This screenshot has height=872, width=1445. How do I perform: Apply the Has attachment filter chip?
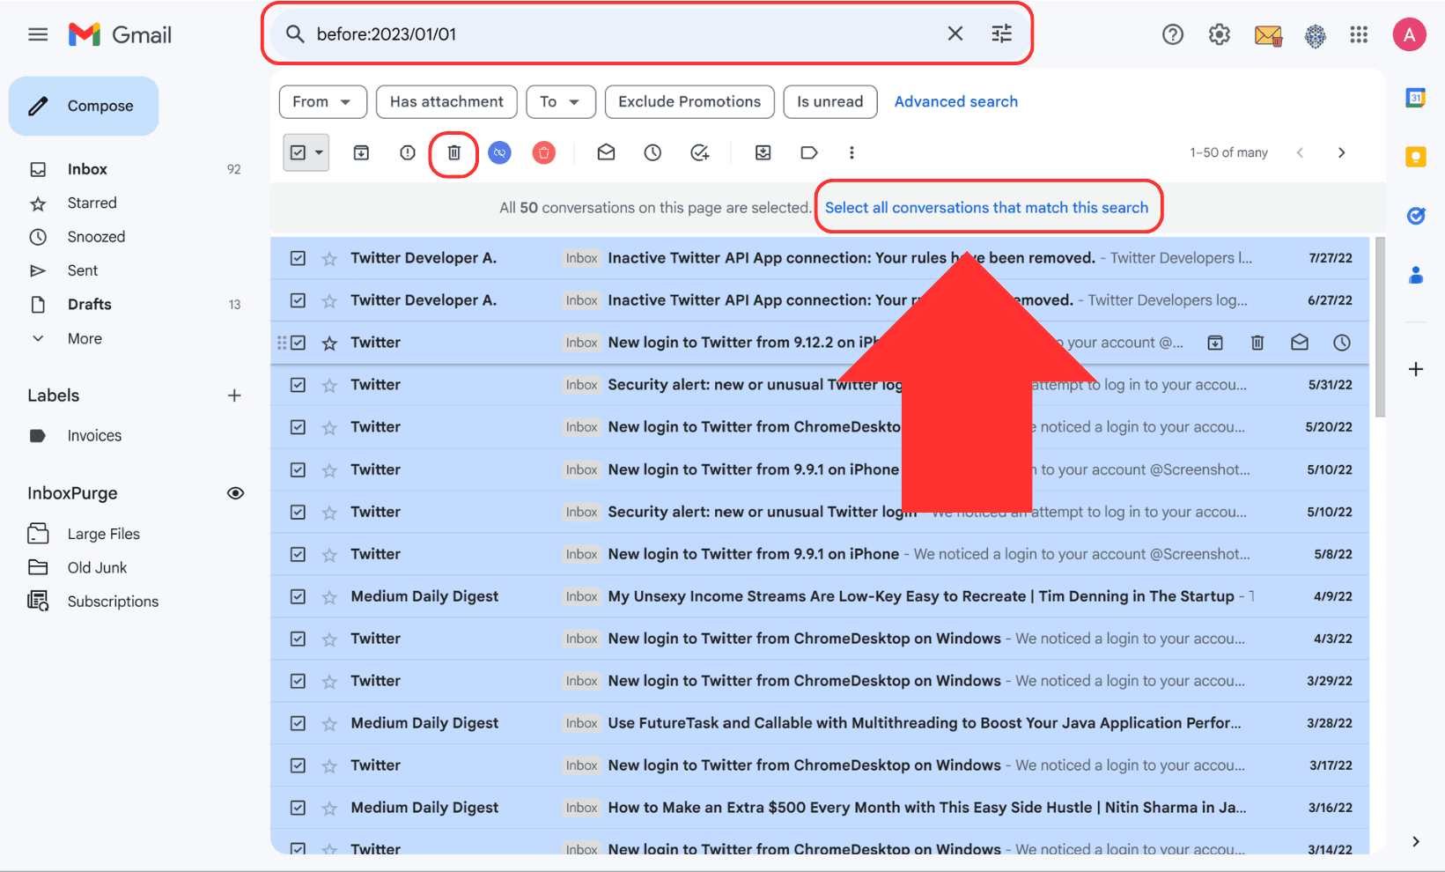(446, 101)
